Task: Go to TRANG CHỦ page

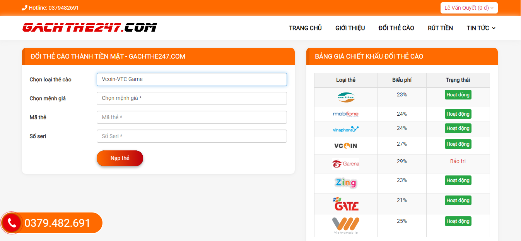Action: coord(305,28)
